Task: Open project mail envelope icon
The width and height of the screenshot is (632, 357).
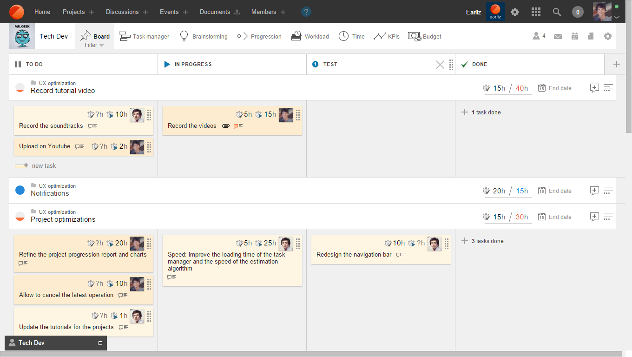Action: click(558, 36)
